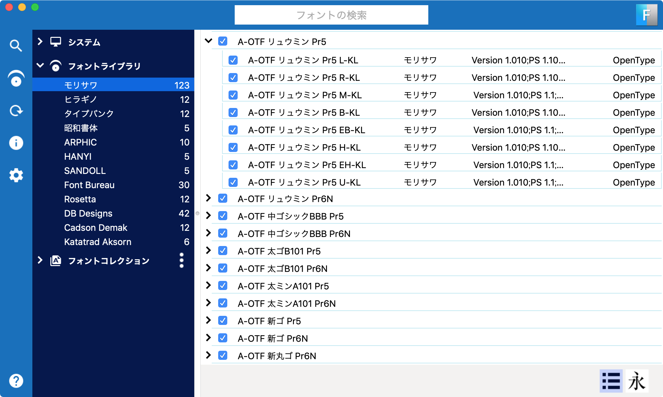Click the A-OTF リュウミン Pr5 H-KL font name

[304, 148]
